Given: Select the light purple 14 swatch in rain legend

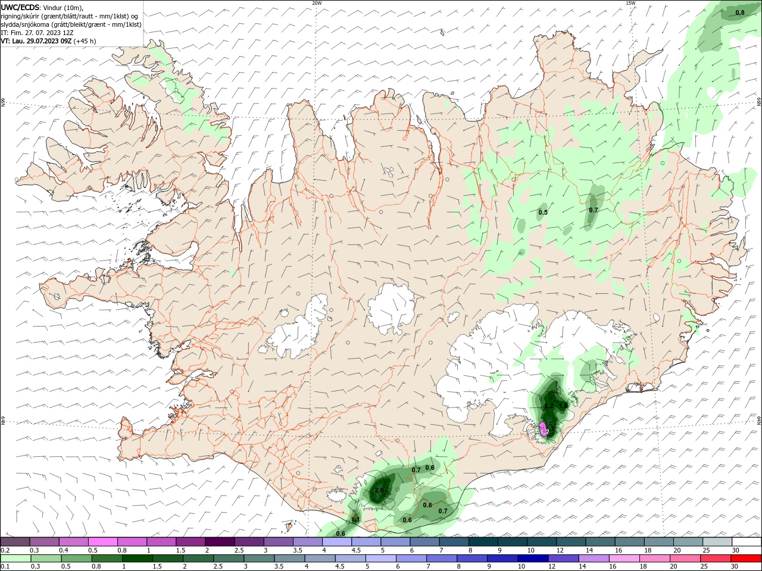Looking at the screenshot, I should click(594, 559).
